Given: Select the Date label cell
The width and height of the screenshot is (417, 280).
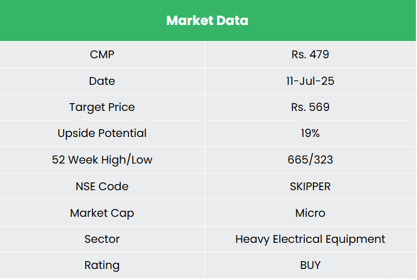Looking at the screenshot, I should pyautogui.click(x=102, y=81).
